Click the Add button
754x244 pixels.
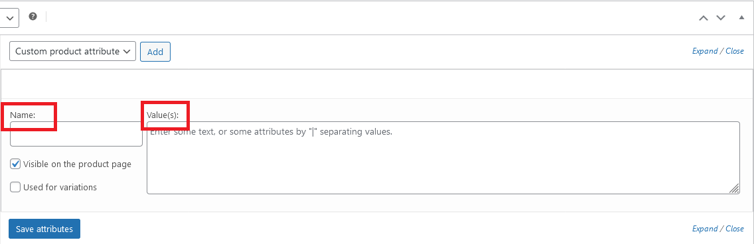pyautogui.click(x=155, y=52)
